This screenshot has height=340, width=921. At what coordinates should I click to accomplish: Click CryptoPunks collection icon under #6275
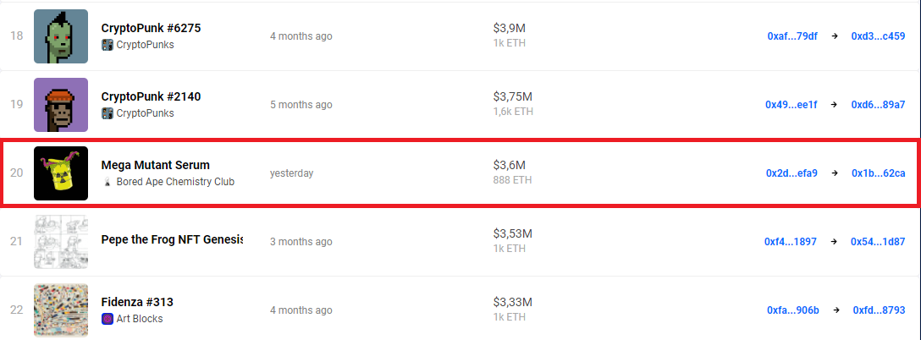(108, 44)
